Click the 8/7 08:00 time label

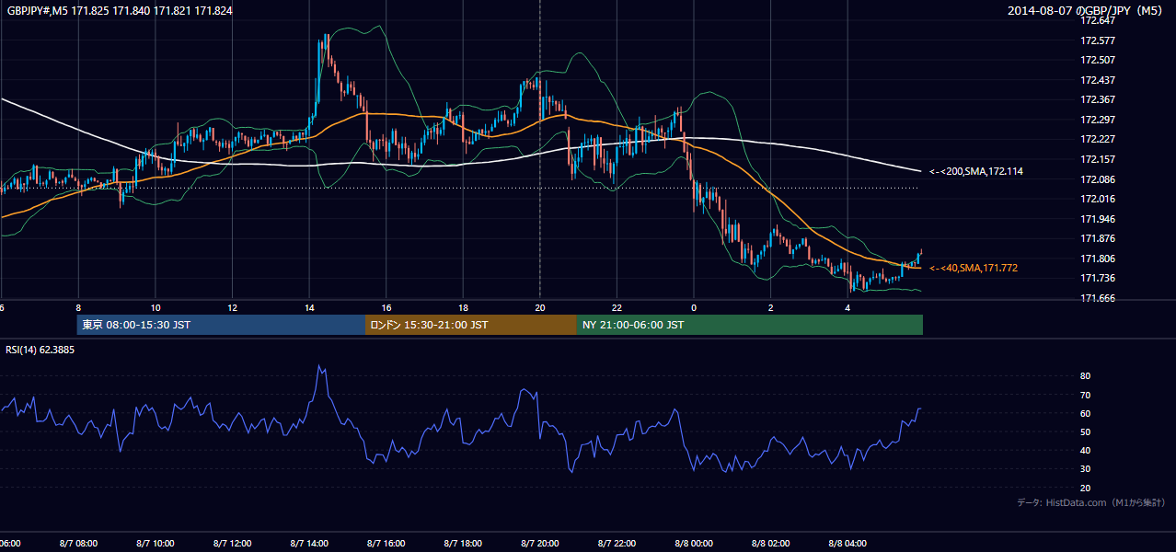click(77, 543)
